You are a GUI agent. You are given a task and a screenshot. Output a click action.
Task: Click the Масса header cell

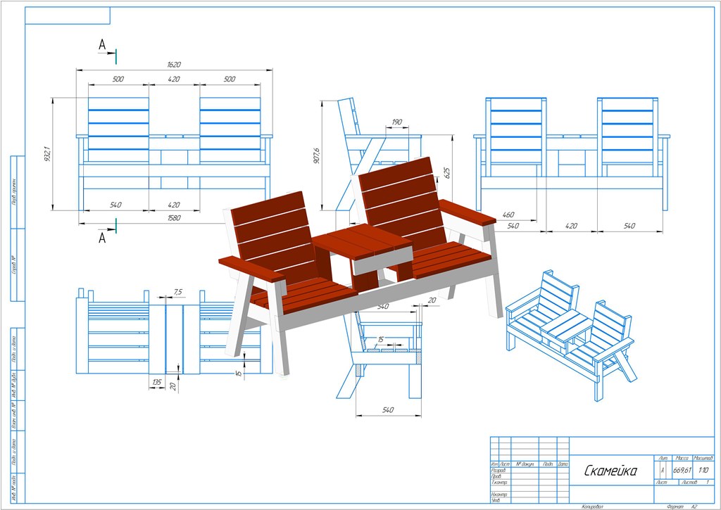682,458
